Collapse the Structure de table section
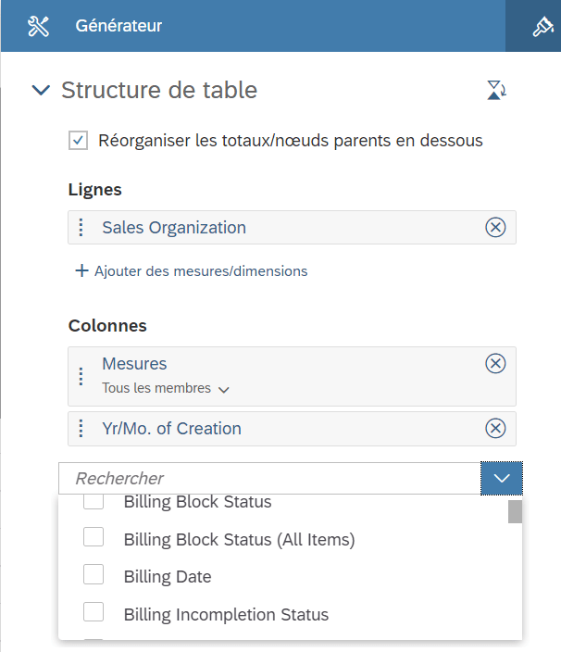 click(41, 90)
